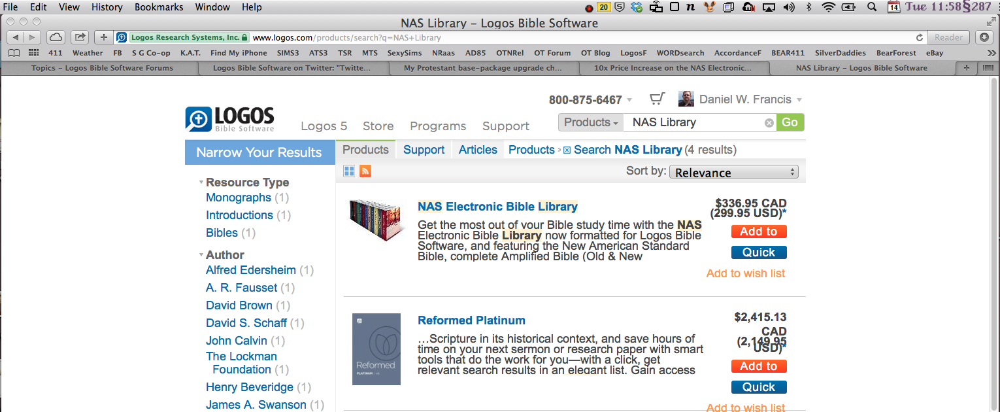Open the volume icon in menu bar
This screenshot has width=1000, height=412.
coord(789,7)
